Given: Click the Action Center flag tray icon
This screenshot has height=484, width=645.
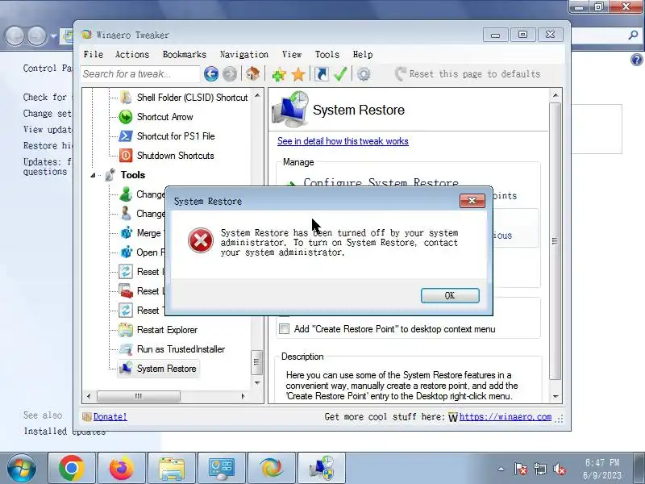Looking at the screenshot, I should [520, 469].
